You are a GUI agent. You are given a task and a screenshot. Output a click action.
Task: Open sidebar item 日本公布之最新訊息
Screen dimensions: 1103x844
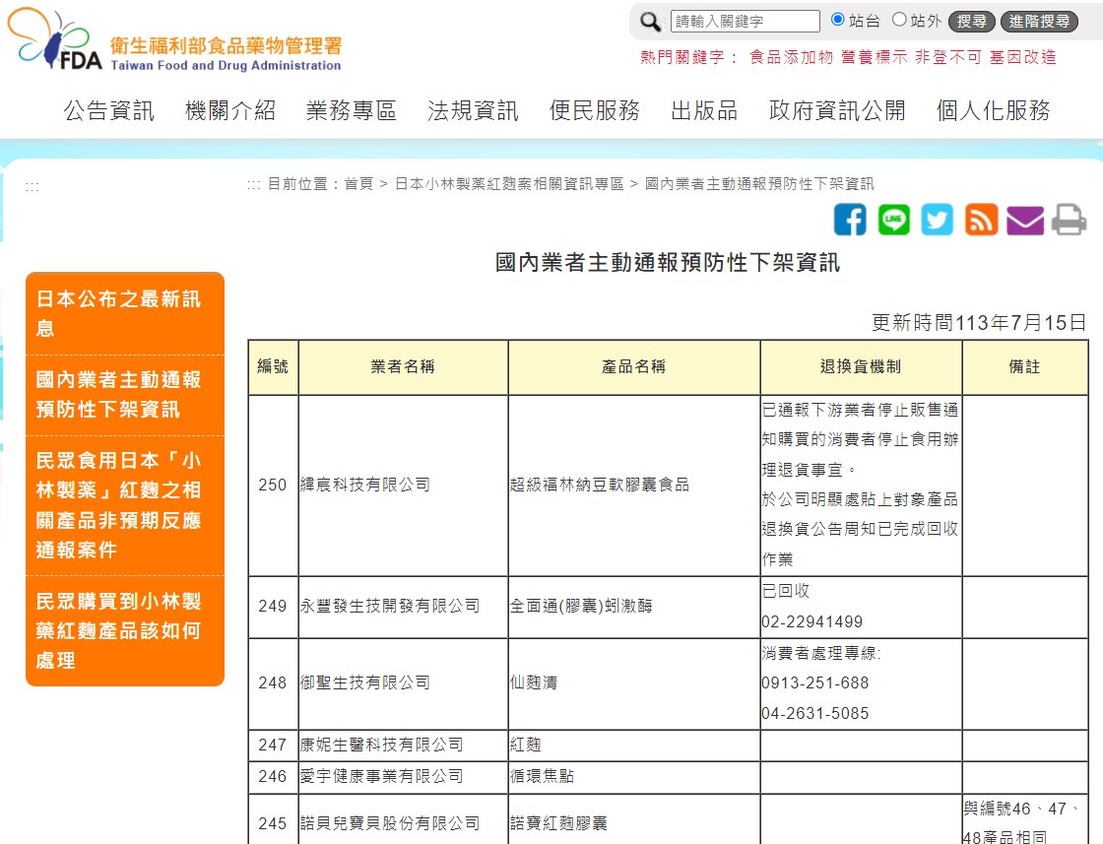click(124, 313)
